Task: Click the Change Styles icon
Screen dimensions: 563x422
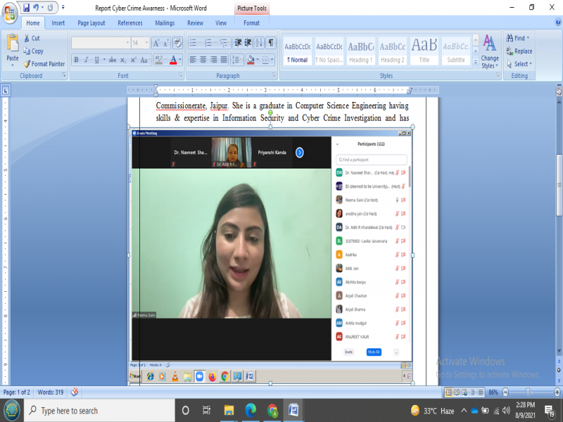Action: 490,51
